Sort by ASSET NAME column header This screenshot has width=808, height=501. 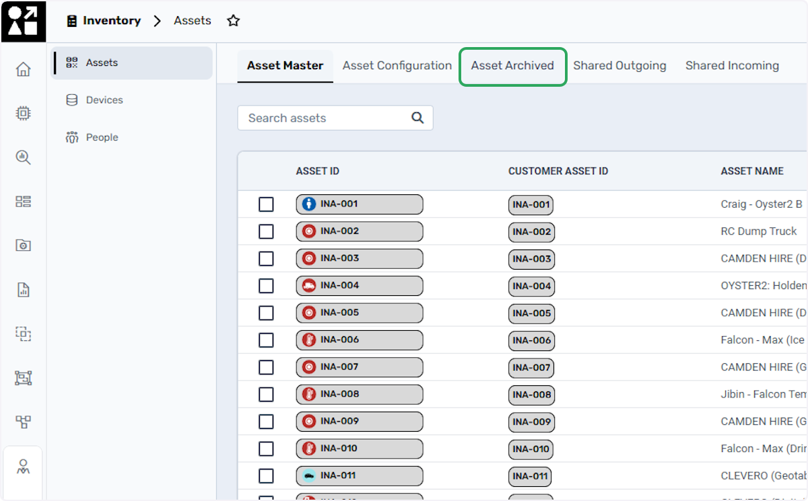752,171
